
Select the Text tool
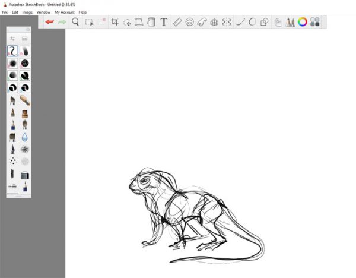click(x=164, y=22)
